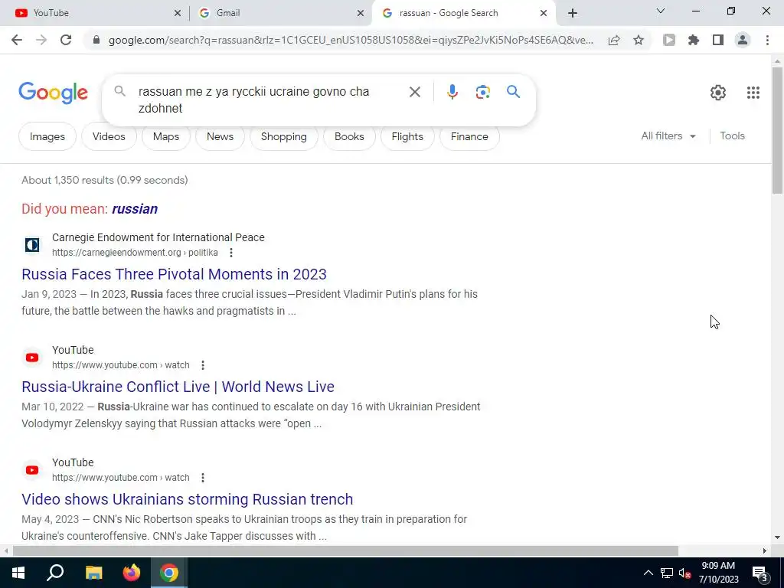The width and height of the screenshot is (784, 588).
Task: Reload the current page
Action: click(x=66, y=40)
